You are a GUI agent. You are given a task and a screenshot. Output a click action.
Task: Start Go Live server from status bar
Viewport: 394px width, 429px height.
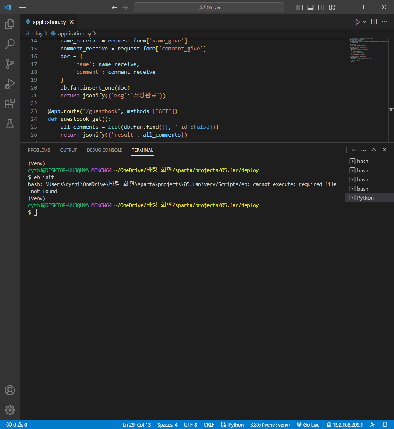(308, 424)
